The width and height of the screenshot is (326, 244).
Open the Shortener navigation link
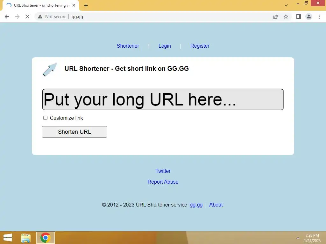(128, 46)
